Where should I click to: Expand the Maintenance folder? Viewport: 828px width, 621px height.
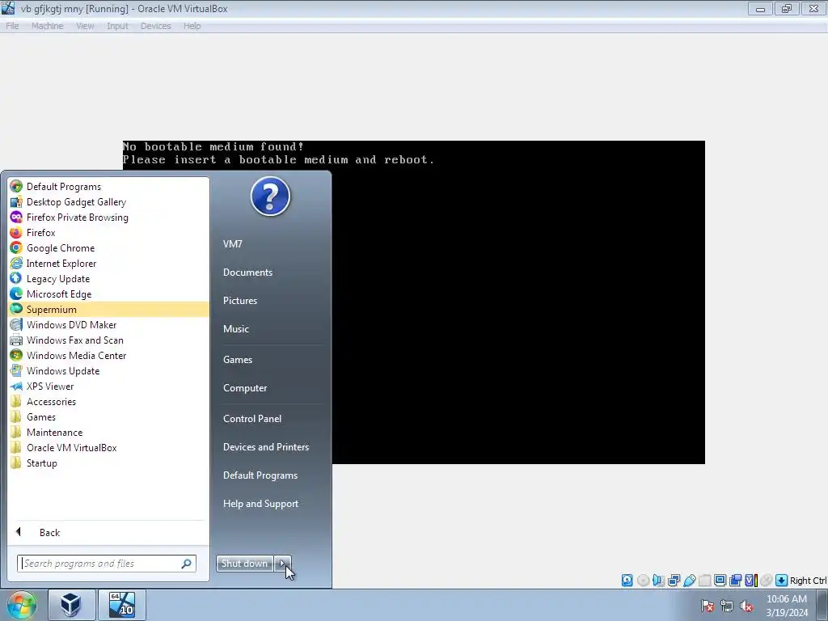108,432
